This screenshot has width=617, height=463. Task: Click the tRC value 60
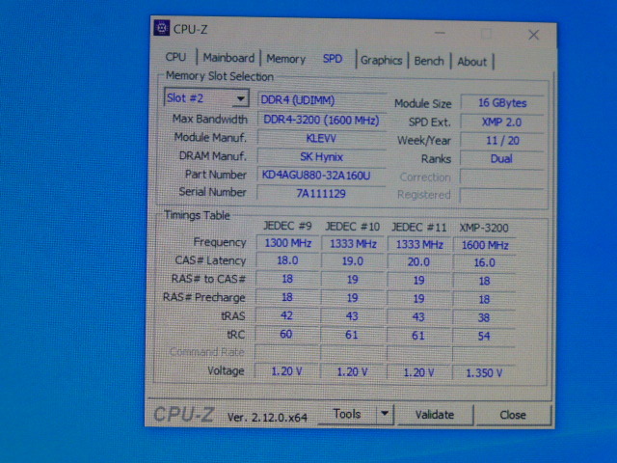pyautogui.click(x=286, y=335)
